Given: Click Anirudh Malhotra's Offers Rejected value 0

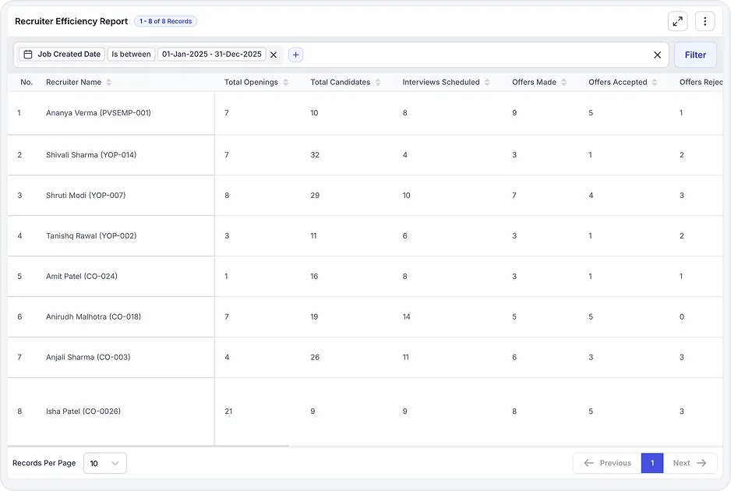Looking at the screenshot, I should click(682, 317).
